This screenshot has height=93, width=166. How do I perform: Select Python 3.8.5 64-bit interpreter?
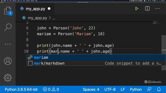tap(21, 90)
